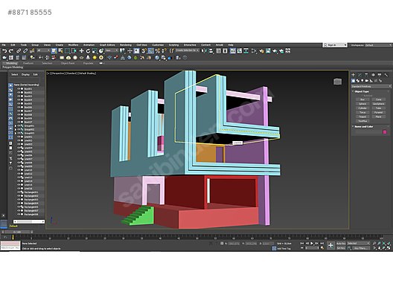Expand the Group002 tree node

[16, 129]
